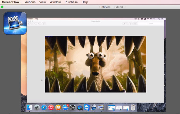Open System Preferences from the dock

pyautogui.click(x=73, y=107)
